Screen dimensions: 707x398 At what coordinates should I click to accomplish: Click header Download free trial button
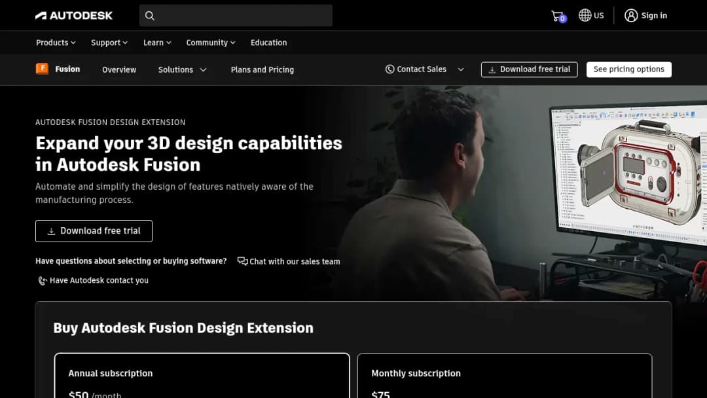click(x=530, y=69)
